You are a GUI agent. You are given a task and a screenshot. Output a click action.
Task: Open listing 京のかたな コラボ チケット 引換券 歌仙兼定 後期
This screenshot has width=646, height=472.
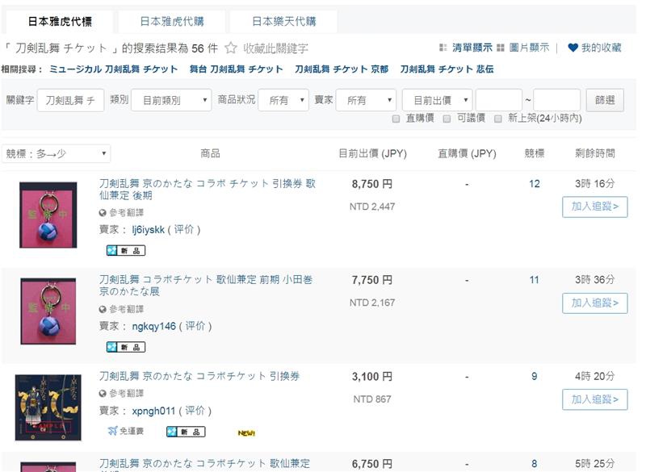click(208, 190)
